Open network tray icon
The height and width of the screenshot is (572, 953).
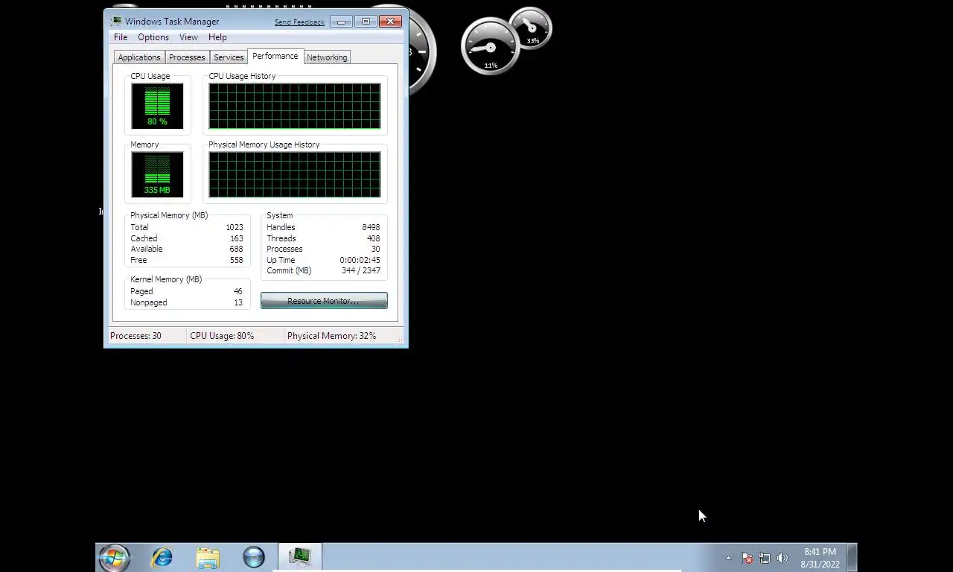[x=765, y=558]
